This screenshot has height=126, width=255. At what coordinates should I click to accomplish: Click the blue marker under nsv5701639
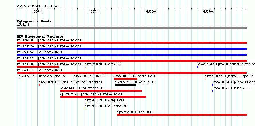85,103
